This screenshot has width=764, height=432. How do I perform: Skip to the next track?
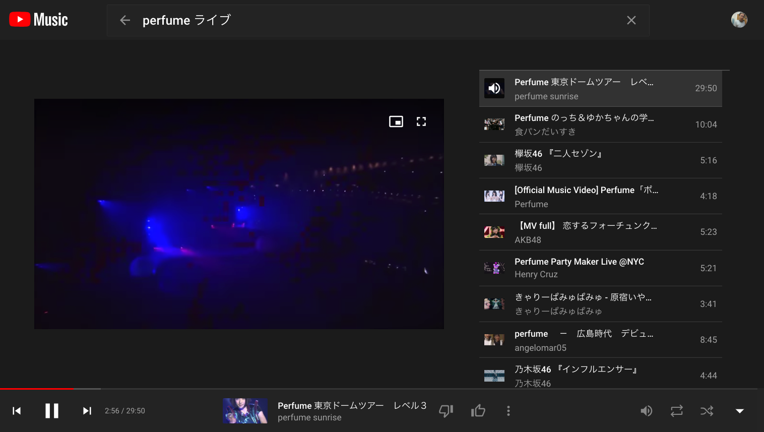tap(87, 411)
